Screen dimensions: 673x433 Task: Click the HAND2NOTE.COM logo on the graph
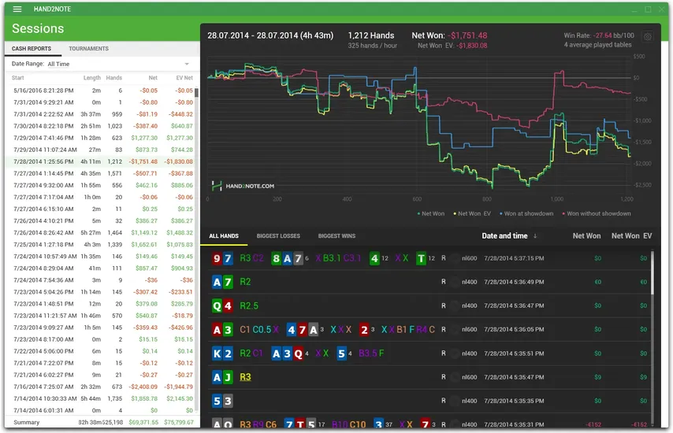(x=244, y=186)
